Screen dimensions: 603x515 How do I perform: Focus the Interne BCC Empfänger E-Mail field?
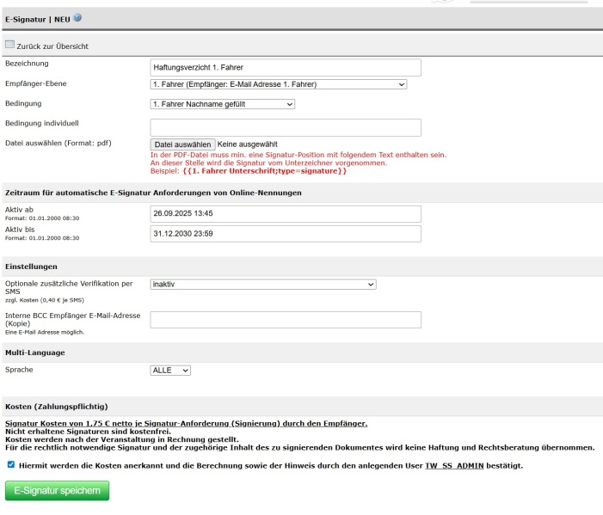[x=286, y=320]
